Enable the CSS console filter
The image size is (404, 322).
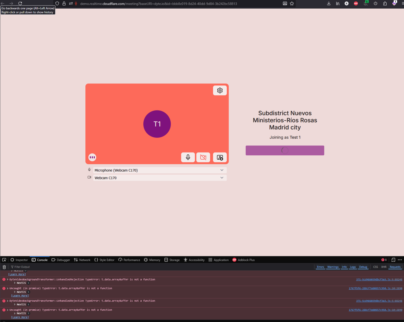pos(376,267)
